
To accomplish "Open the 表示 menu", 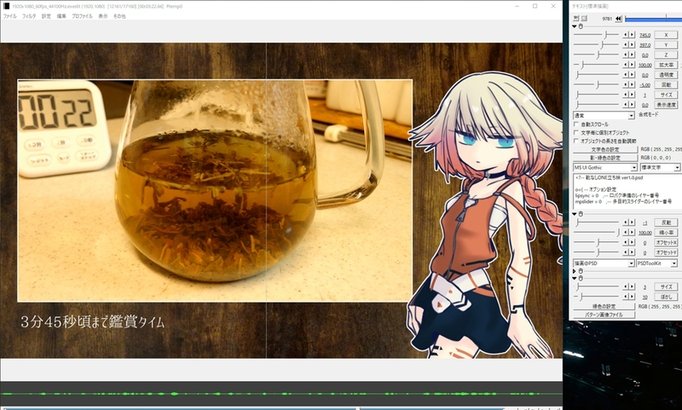I will (x=102, y=16).
